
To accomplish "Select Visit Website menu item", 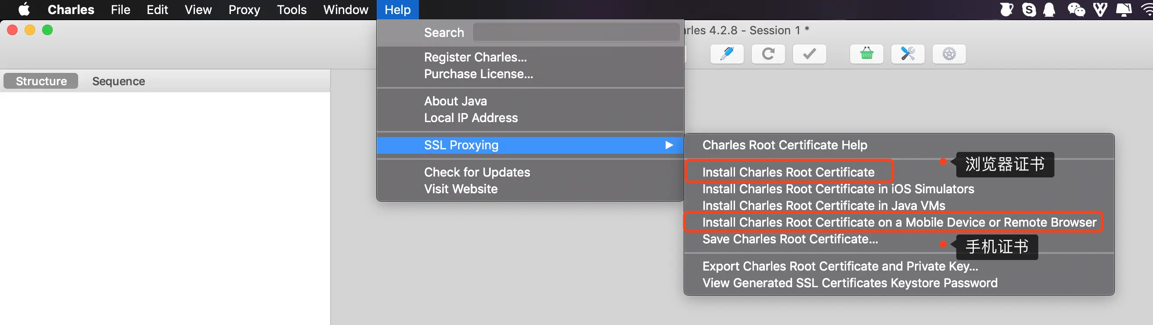I will point(530,189).
